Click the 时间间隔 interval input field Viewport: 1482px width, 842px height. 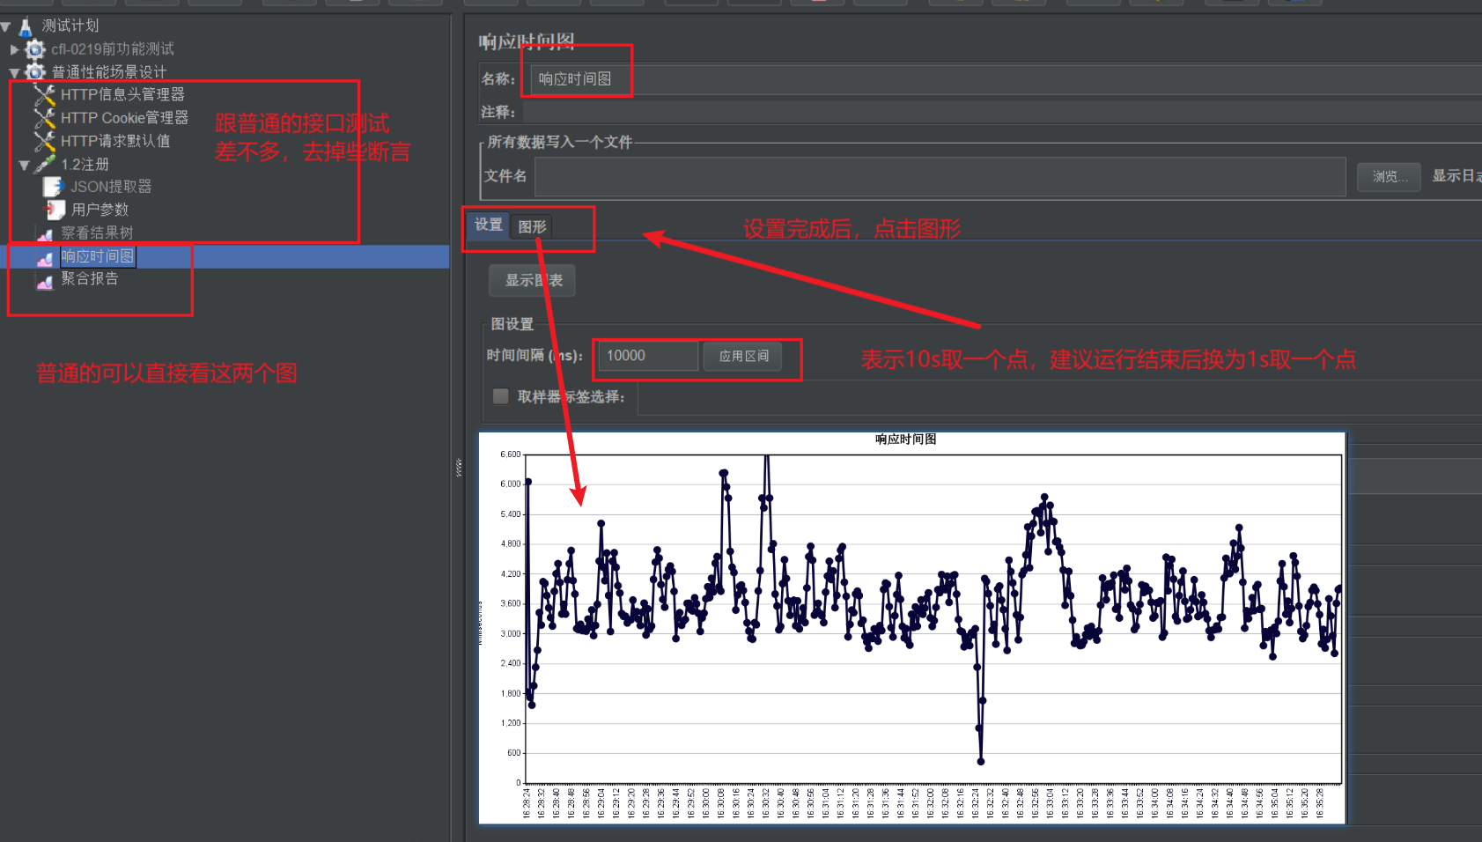[x=648, y=356]
